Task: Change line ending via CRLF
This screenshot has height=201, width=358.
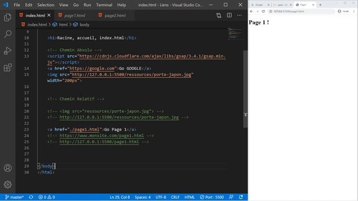Action: pos(175,197)
